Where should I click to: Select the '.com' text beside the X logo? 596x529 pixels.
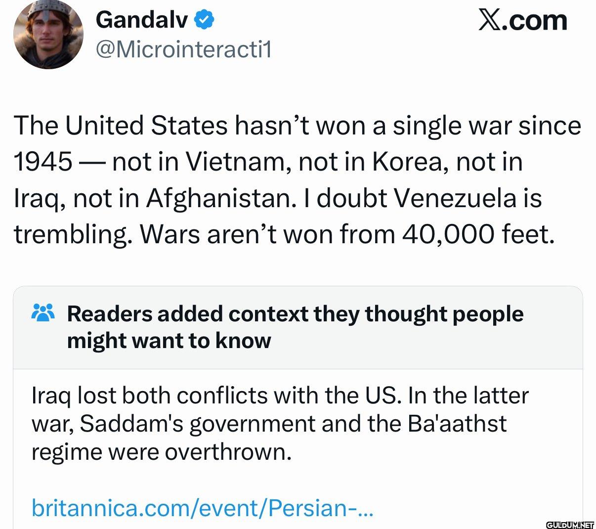pos(536,20)
